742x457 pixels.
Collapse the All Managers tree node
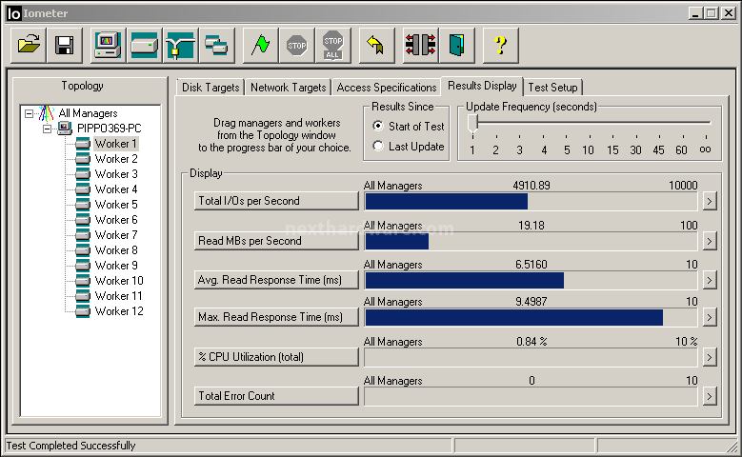click(30, 113)
